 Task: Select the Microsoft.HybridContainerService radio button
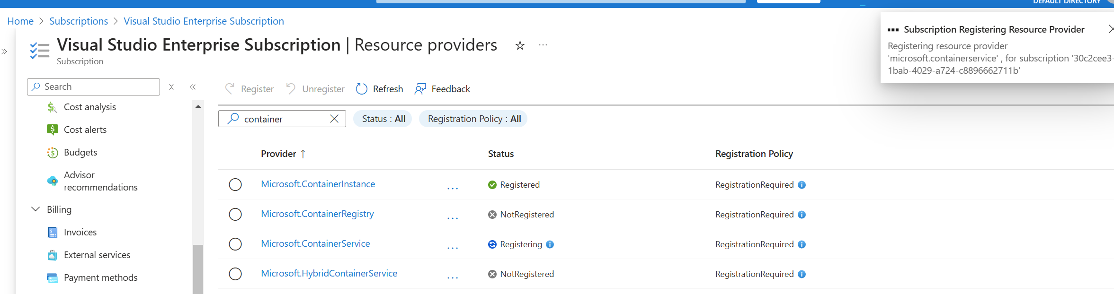point(235,274)
